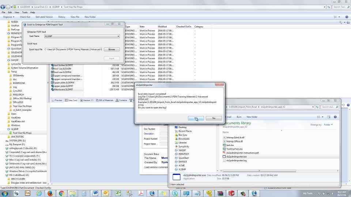
Task: Sort file list by the Modified column
Action: (162, 27)
